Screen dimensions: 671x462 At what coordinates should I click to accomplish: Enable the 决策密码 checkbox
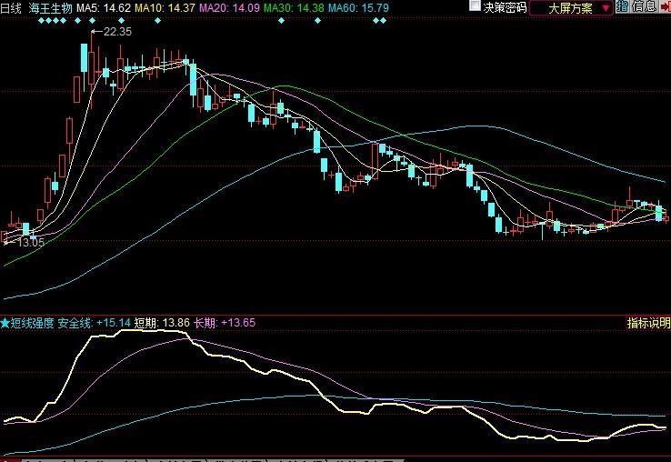475,7
